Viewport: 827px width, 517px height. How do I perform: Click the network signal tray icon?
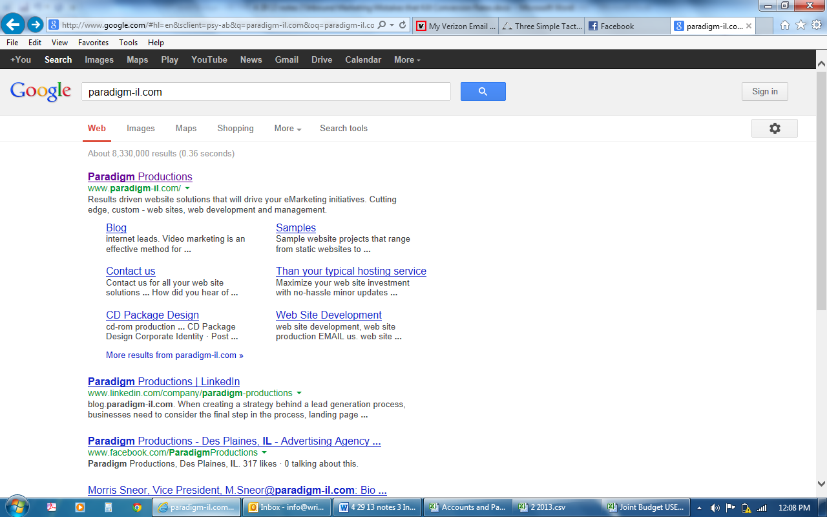click(762, 508)
